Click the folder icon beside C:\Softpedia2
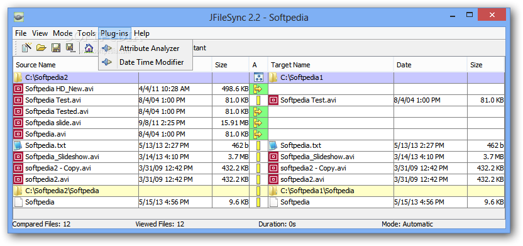The image size is (523, 246). click(x=18, y=78)
